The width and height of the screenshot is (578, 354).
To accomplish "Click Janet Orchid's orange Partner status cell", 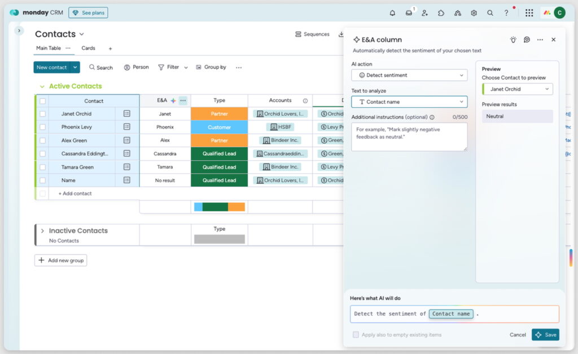I will click(220, 114).
